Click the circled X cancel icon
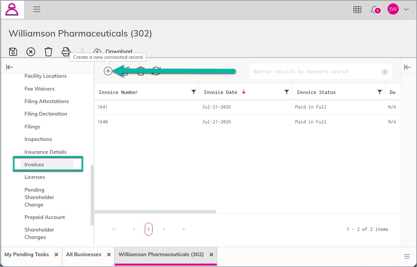The image size is (417, 267). click(x=31, y=52)
